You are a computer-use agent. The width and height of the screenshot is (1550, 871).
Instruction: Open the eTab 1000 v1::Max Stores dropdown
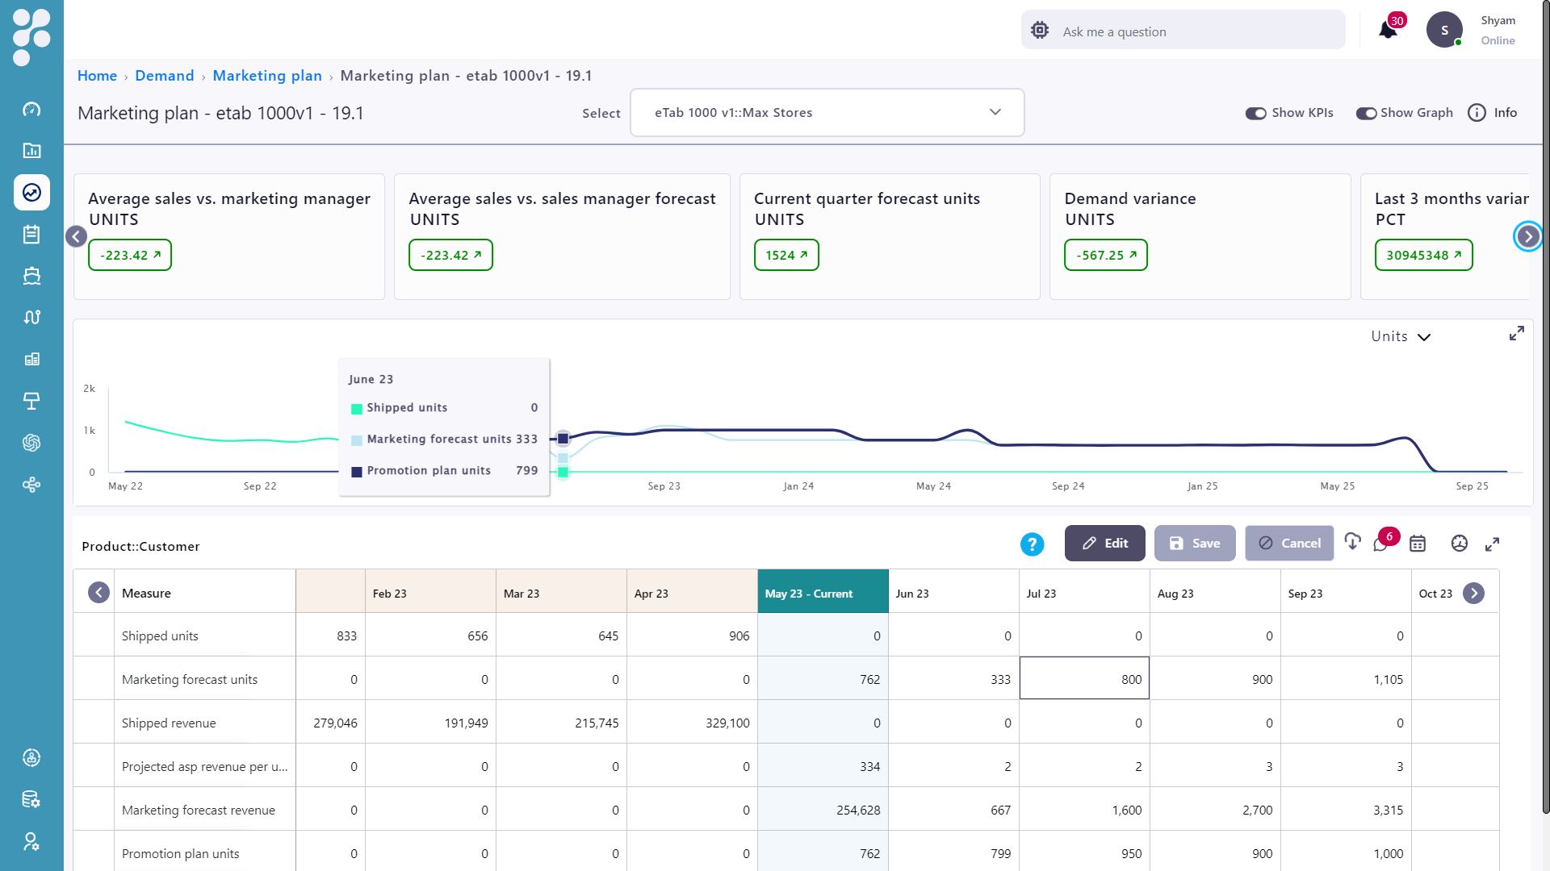pyautogui.click(x=827, y=113)
